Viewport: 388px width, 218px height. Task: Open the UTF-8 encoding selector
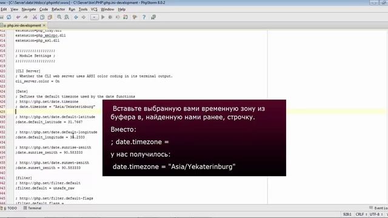(376, 214)
